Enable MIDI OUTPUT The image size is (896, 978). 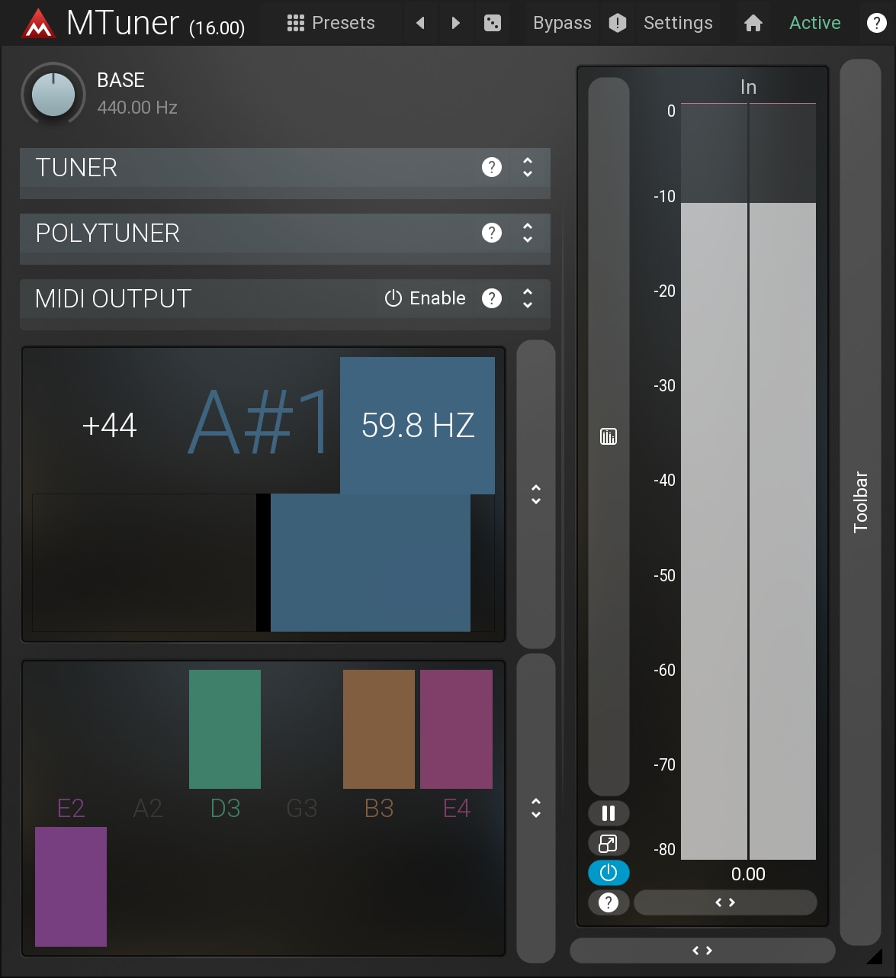[x=426, y=298]
